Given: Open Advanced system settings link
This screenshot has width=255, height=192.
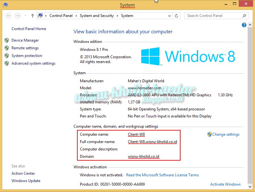Looking at the screenshot, I should pyautogui.click(x=33, y=63).
